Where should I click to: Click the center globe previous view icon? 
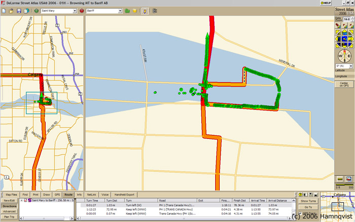[344, 39]
